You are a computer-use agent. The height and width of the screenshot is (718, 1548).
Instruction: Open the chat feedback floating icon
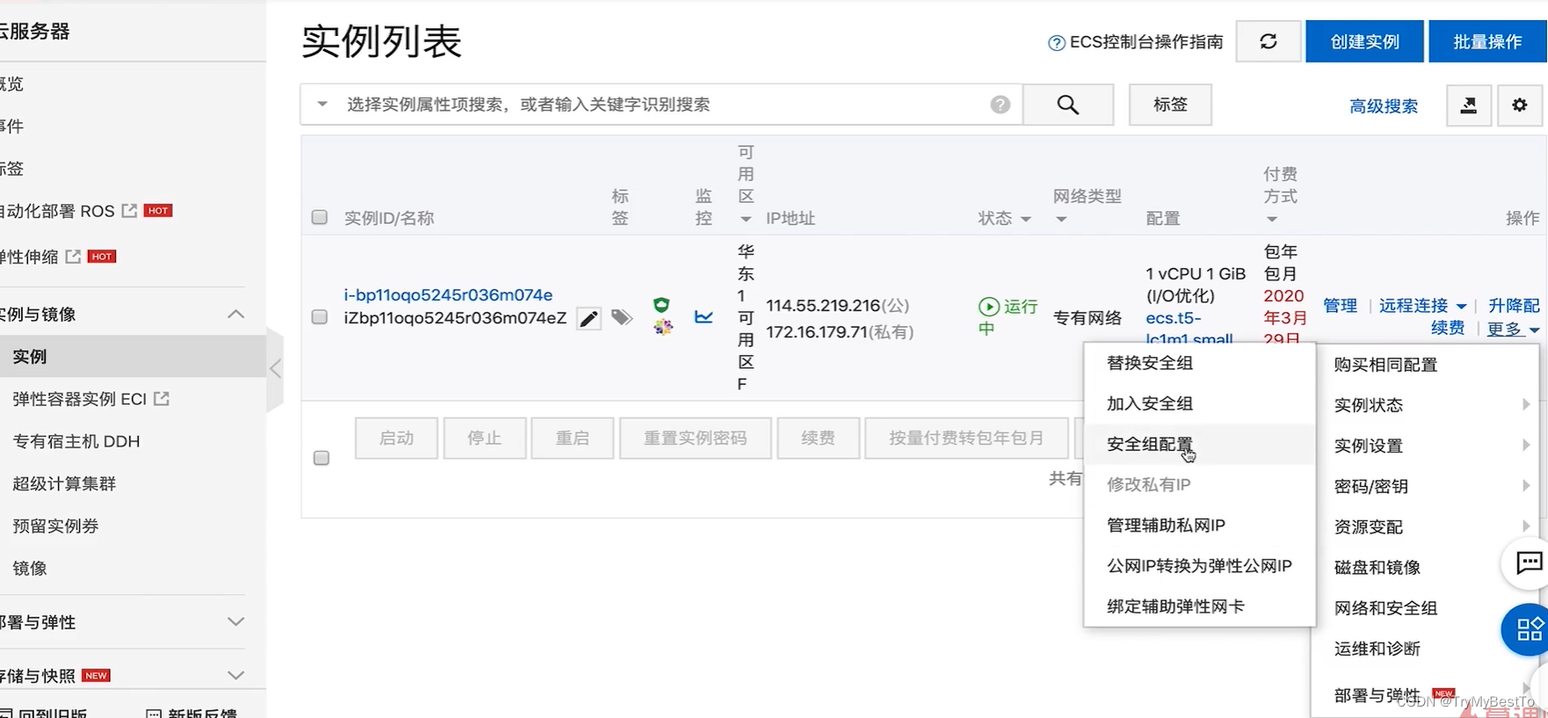coord(1528,562)
